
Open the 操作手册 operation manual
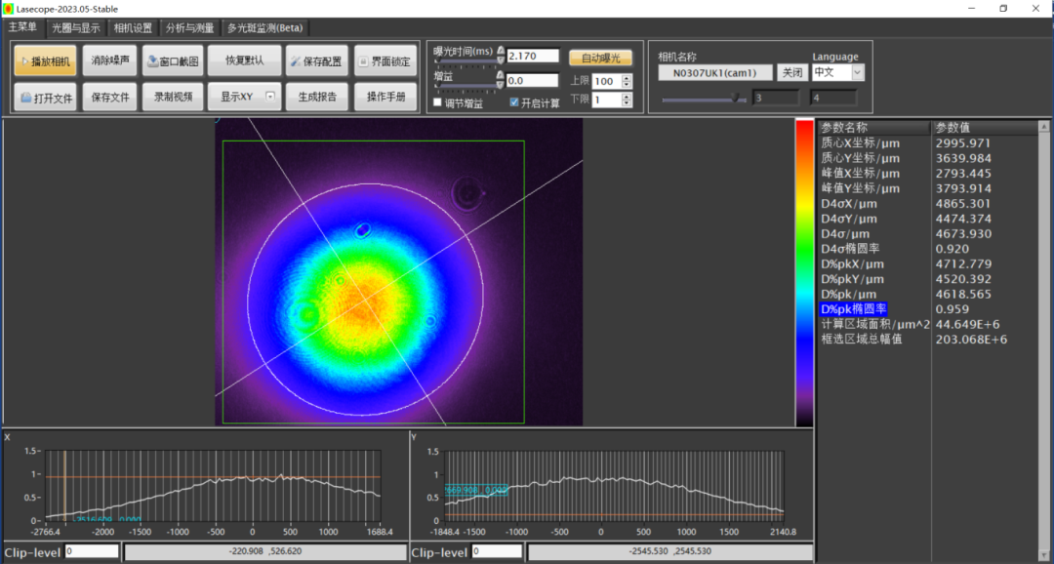tap(385, 97)
